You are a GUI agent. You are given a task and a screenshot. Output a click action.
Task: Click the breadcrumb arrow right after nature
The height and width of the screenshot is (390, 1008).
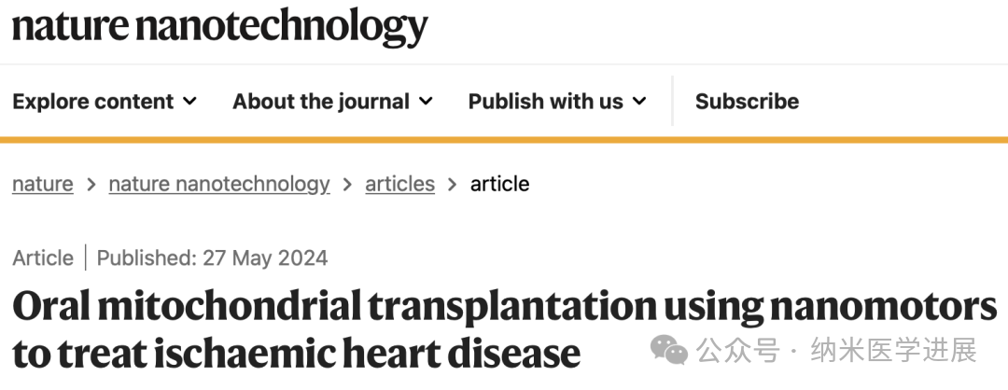[x=91, y=185]
